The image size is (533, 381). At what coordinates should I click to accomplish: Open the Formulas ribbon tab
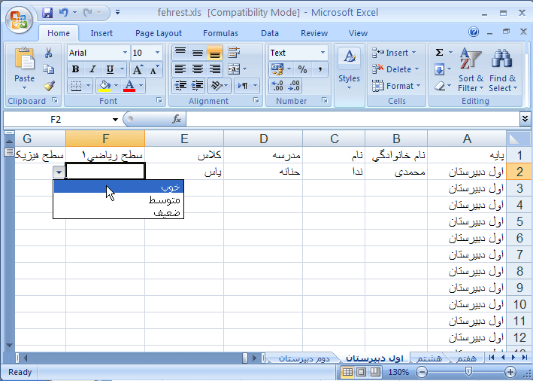(x=220, y=33)
